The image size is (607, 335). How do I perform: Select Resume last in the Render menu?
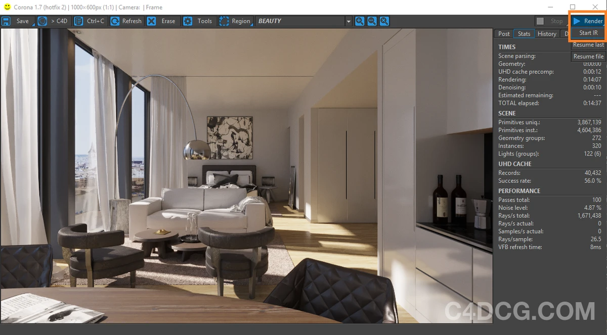pyautogui.click(x=588, y=45)
